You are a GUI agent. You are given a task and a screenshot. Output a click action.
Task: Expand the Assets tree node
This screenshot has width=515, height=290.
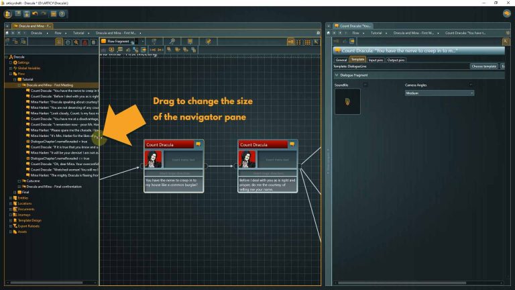click(11, 232)
